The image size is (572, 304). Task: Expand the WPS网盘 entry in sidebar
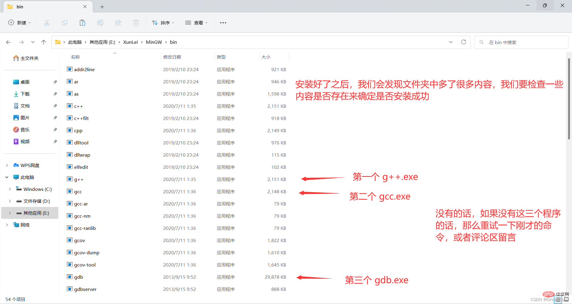tap(7, 165)
